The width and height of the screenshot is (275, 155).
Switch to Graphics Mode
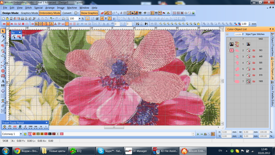click(29, 13)
